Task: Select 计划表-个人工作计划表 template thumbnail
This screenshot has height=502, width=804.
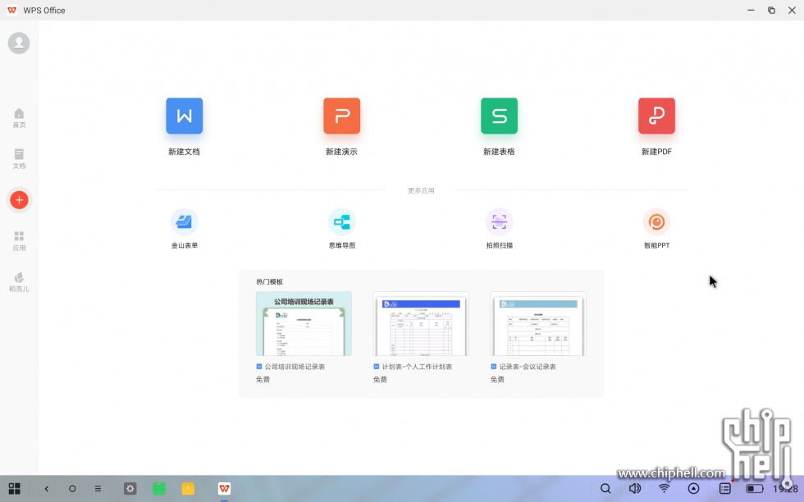Action: [421, 324]
